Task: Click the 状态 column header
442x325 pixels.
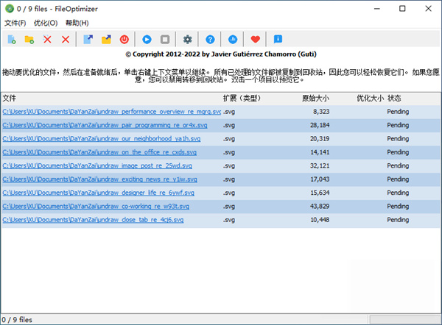Action: click(395, 98)
